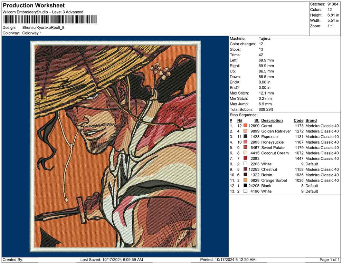This screenshot has width=342, height=263.
Task: Click the Max Stitch value 12.1 mm
Action: 266,93
